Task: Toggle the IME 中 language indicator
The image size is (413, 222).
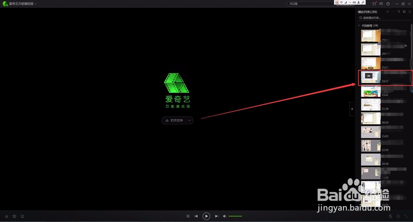Action: click(342, 2)
